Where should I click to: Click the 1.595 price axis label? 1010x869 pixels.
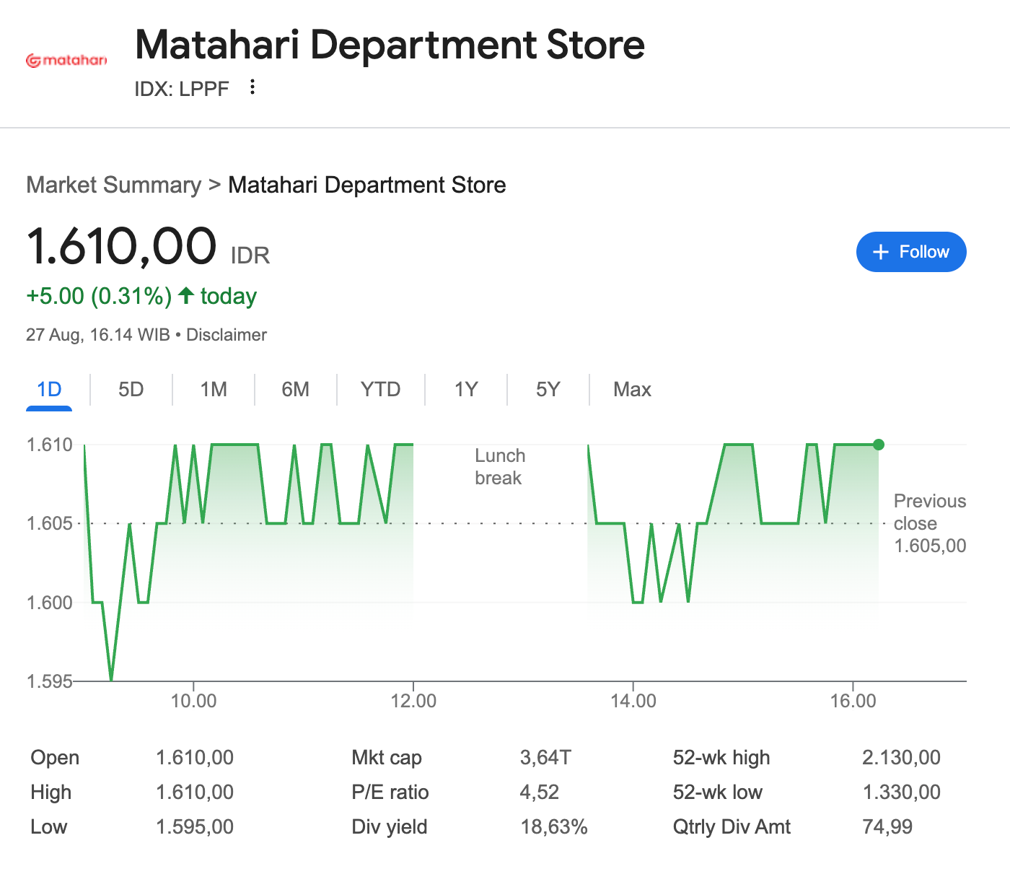[x=50, y=681]
